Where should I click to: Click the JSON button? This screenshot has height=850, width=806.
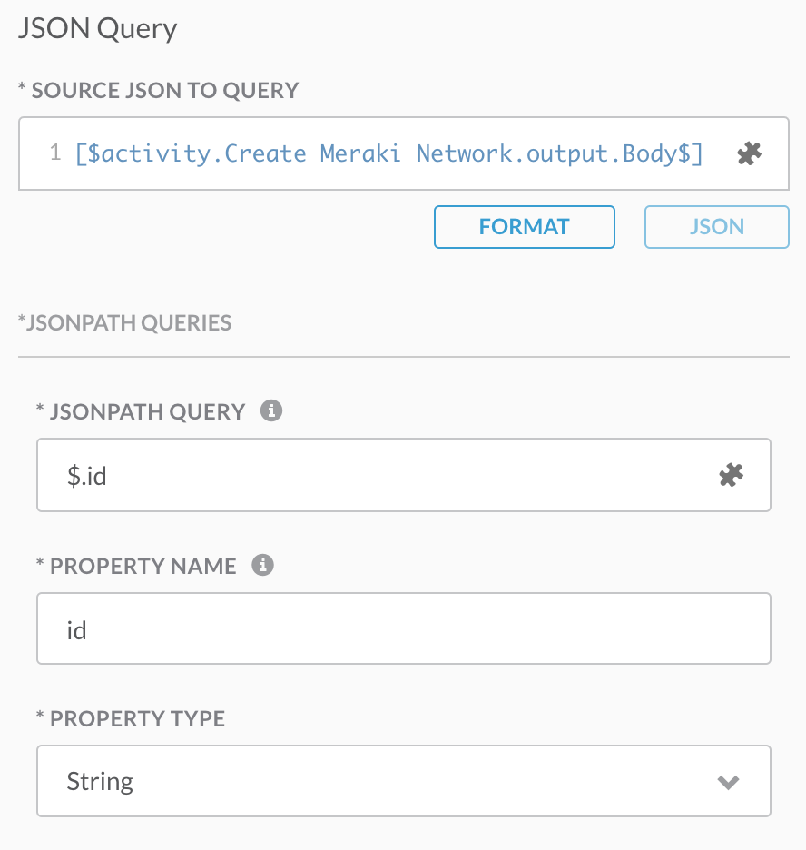[716, 227]
